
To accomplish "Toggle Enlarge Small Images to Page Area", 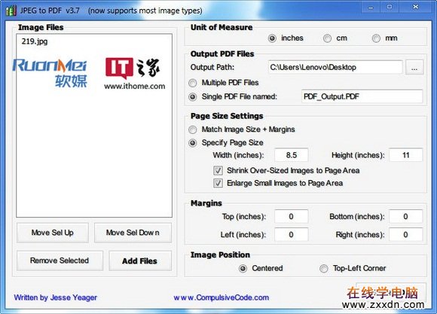I will (x=218, y=183).
